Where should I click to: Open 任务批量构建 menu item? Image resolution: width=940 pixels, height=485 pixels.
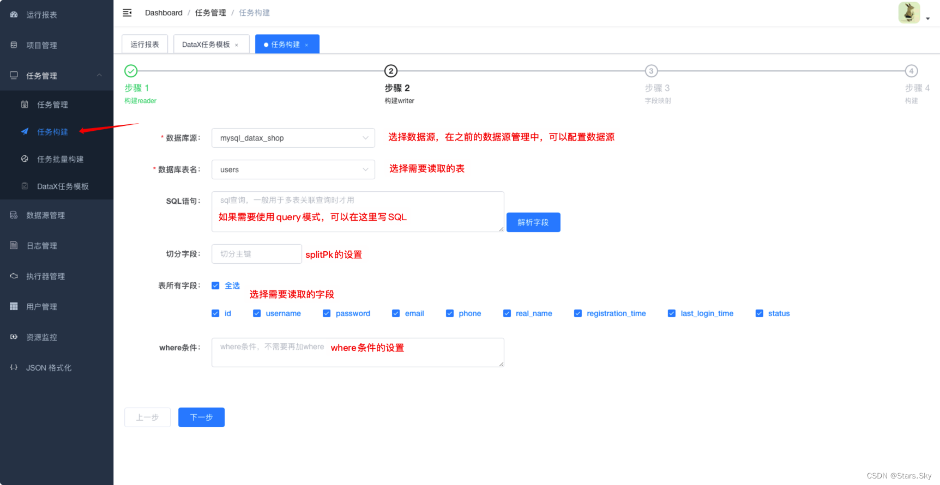pos(57,159)
